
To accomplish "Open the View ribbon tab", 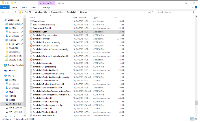I will [x=34, y=8].
